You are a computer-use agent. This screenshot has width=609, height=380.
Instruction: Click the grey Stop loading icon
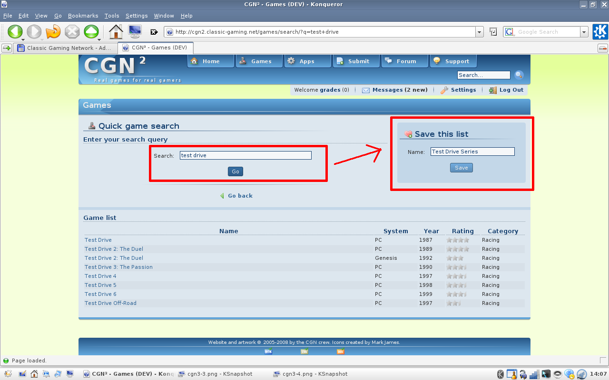click(72, 32)
